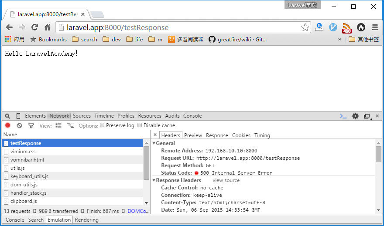Go back to previous page
The height and width of the screenshot is (226, 384).
(9, 27)
